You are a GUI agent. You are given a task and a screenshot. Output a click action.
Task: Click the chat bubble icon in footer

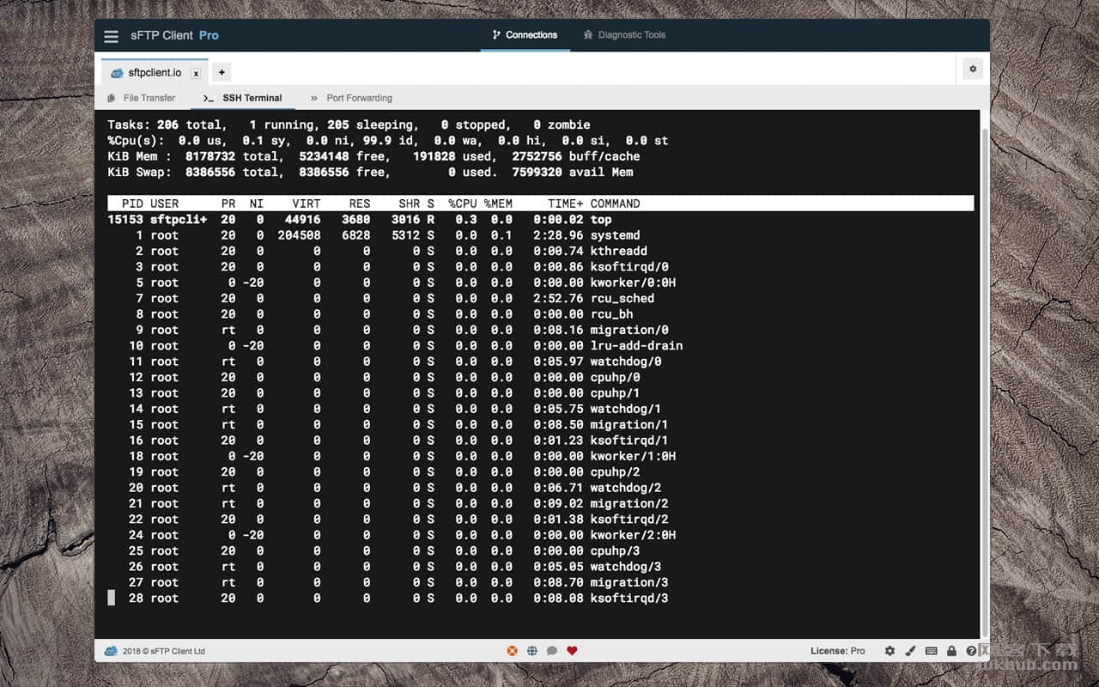[x=552, y=651]
